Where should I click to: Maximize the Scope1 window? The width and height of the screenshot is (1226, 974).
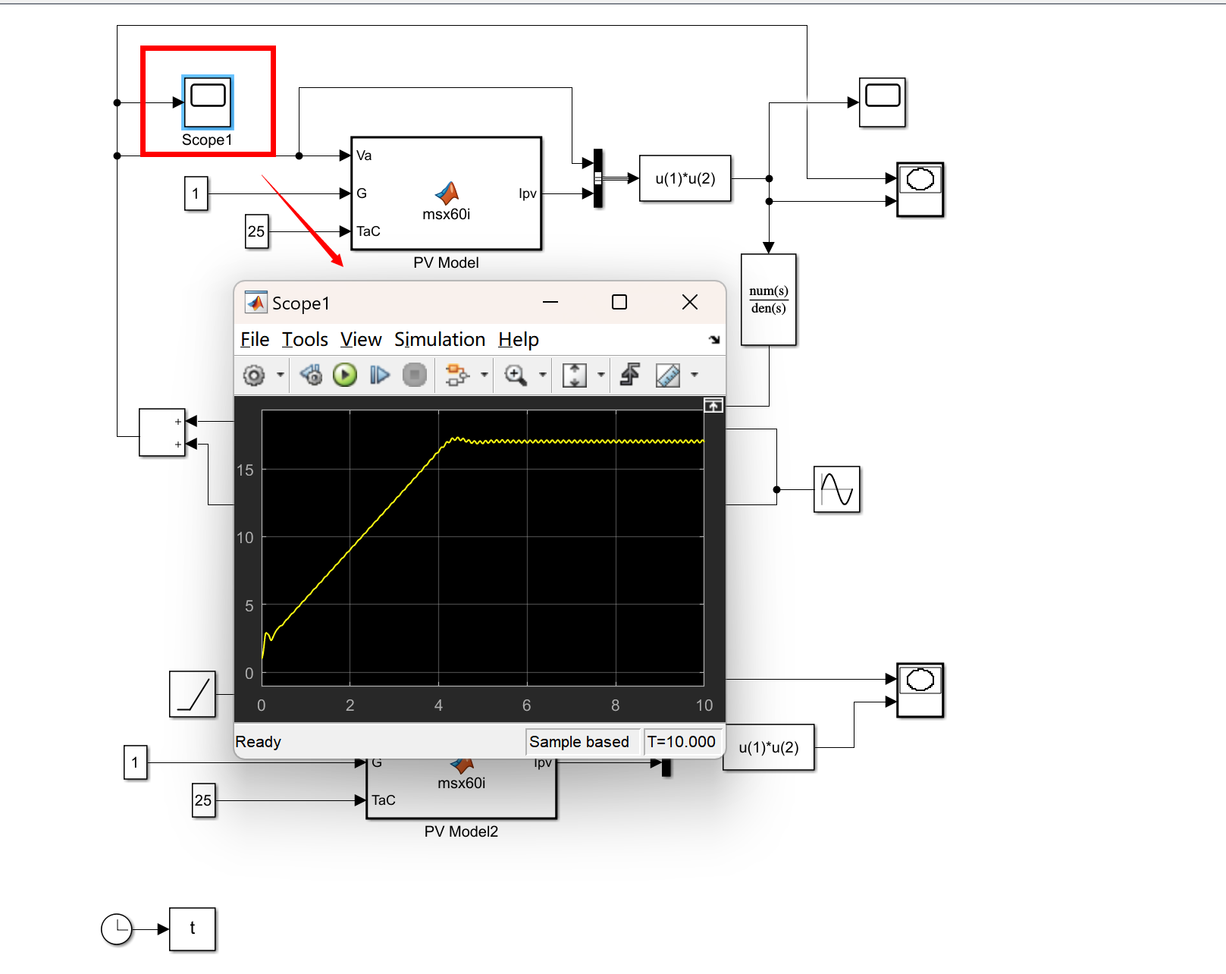(x=619, y=302)
